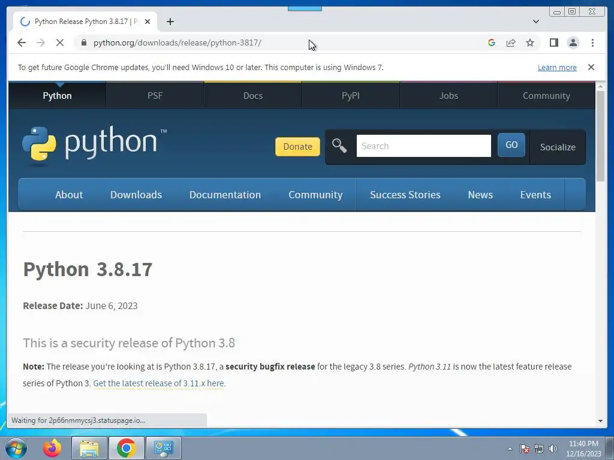Stop loading the page
This screenshot has height=460, width=614.
point(60,43)
